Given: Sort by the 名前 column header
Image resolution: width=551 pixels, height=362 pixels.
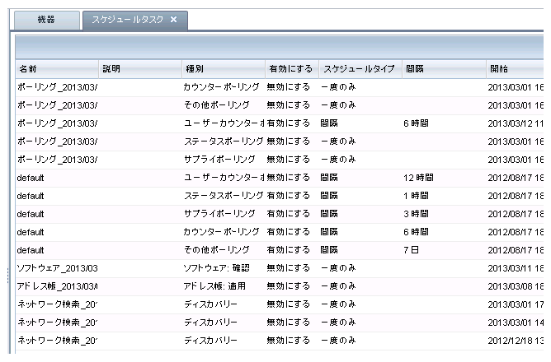Looking at the screenshot, I should click(x=56, y=68).
